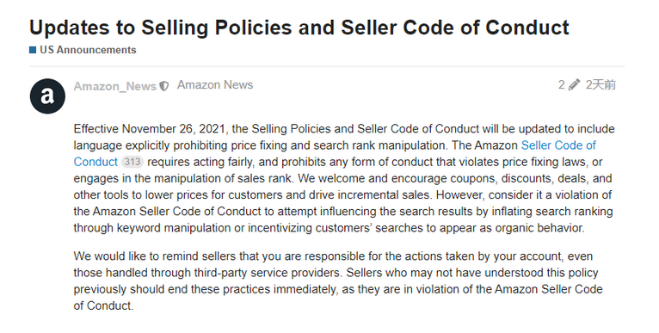Open the Amazon_News username profile

click(115, 86)
